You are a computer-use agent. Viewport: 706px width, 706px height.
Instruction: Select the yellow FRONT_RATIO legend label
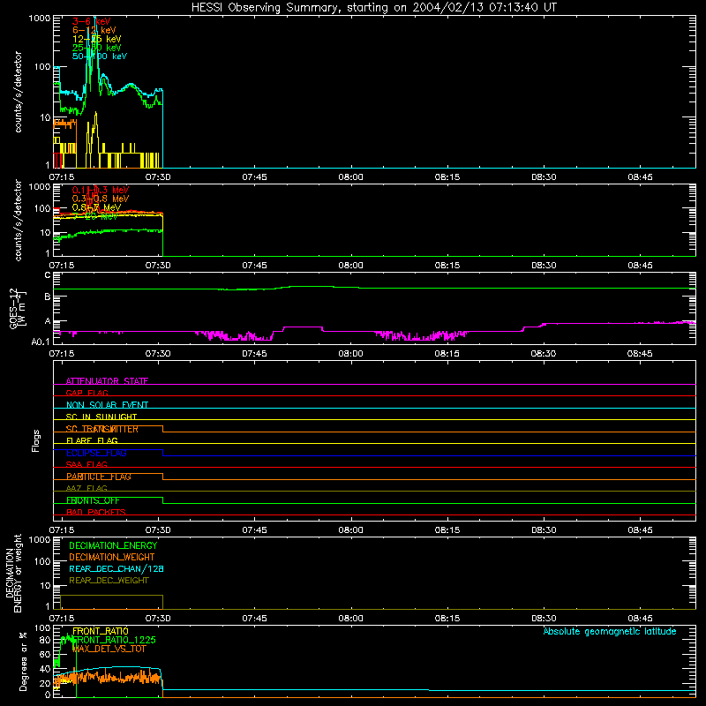click(101, 631)
